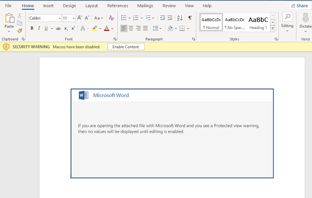Toggle Italic formatting
Viewport: 312px width, 198px height.
(39, 28)
